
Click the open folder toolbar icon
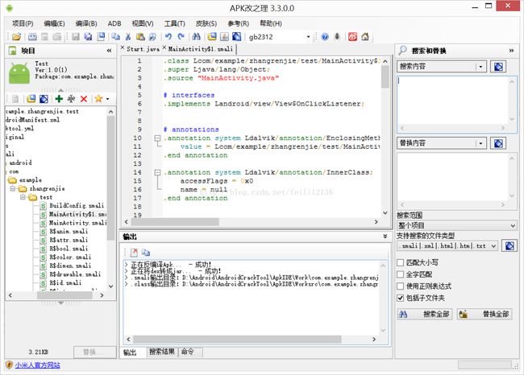point(16,37)
